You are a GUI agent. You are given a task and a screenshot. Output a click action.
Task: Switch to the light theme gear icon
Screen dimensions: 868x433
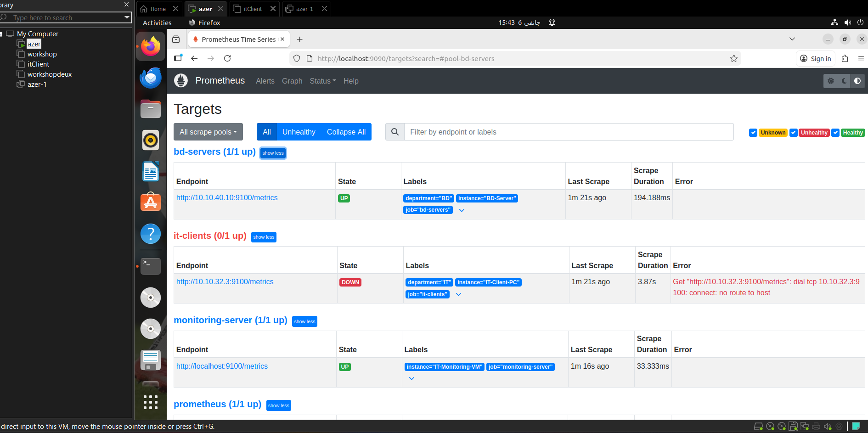(831, 81)
